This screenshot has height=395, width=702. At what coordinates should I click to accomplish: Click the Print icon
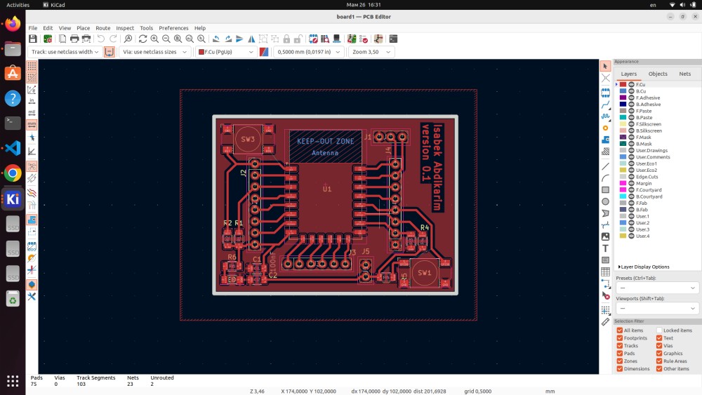(x=74, y=39)
